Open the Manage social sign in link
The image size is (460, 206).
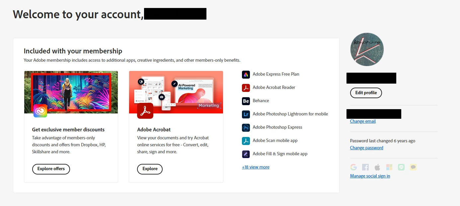click(370, 176)
